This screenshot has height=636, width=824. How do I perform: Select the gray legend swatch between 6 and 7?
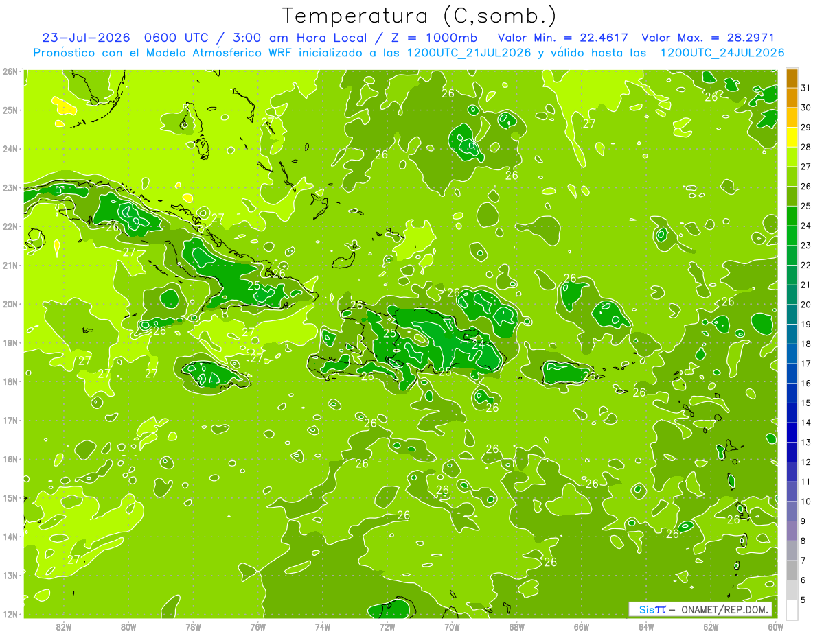click(792, 570)
